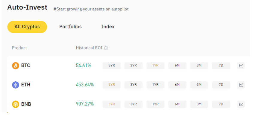This screenshot has height=138, width=259.
Task: Switch to the Portfolios tab
Action: tap(71, 27)
